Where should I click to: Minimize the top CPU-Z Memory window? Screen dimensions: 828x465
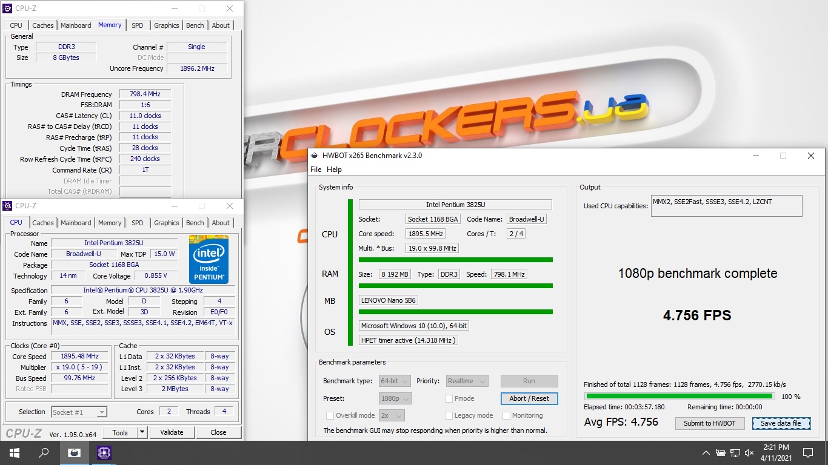(x=175, y=8)
